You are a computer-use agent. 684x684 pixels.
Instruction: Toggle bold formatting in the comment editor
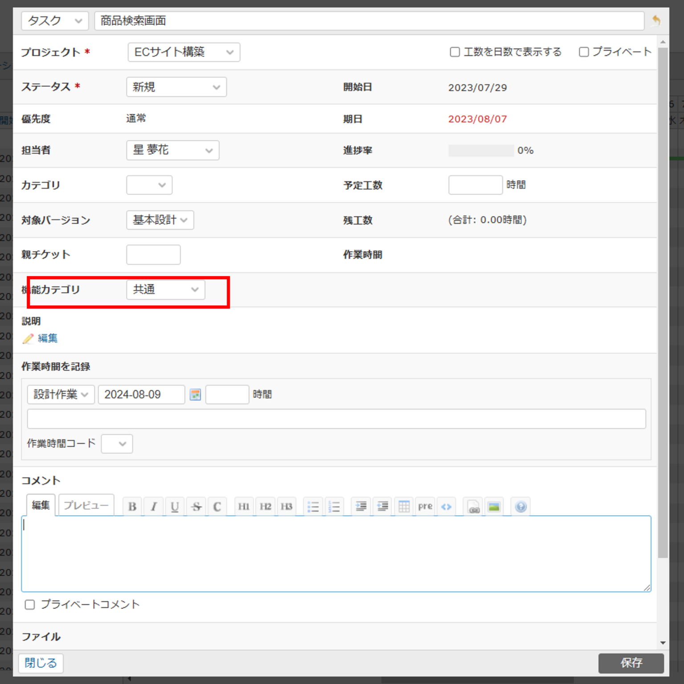(132, 506)
